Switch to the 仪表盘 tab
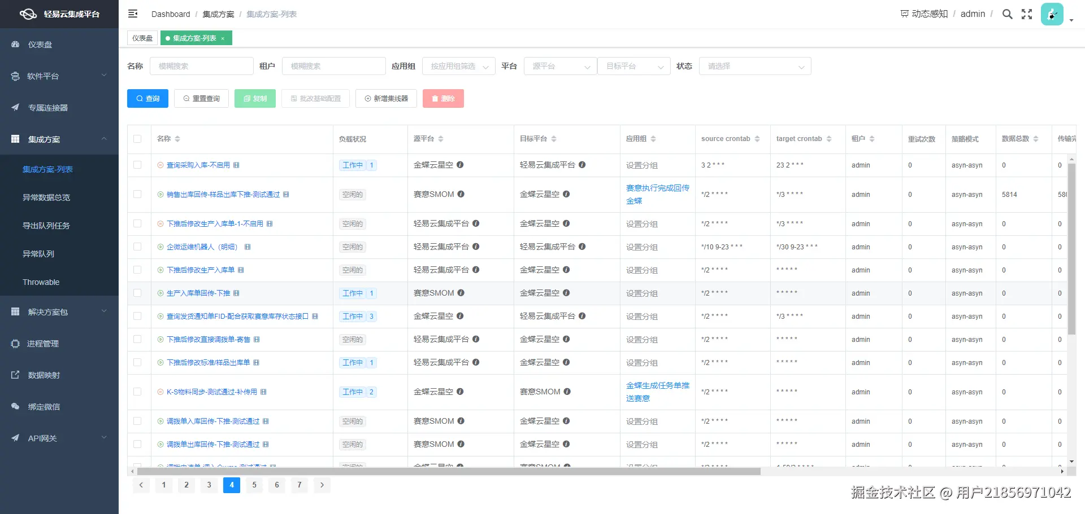Image resolution: width=1085 pixels, height=514 pixels. (142, 38)
